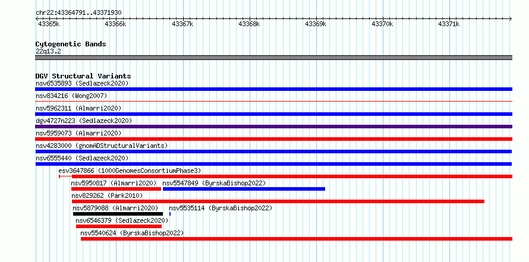
Task: Click the DGV Structural Variants track title
Action: click(83, 76)
